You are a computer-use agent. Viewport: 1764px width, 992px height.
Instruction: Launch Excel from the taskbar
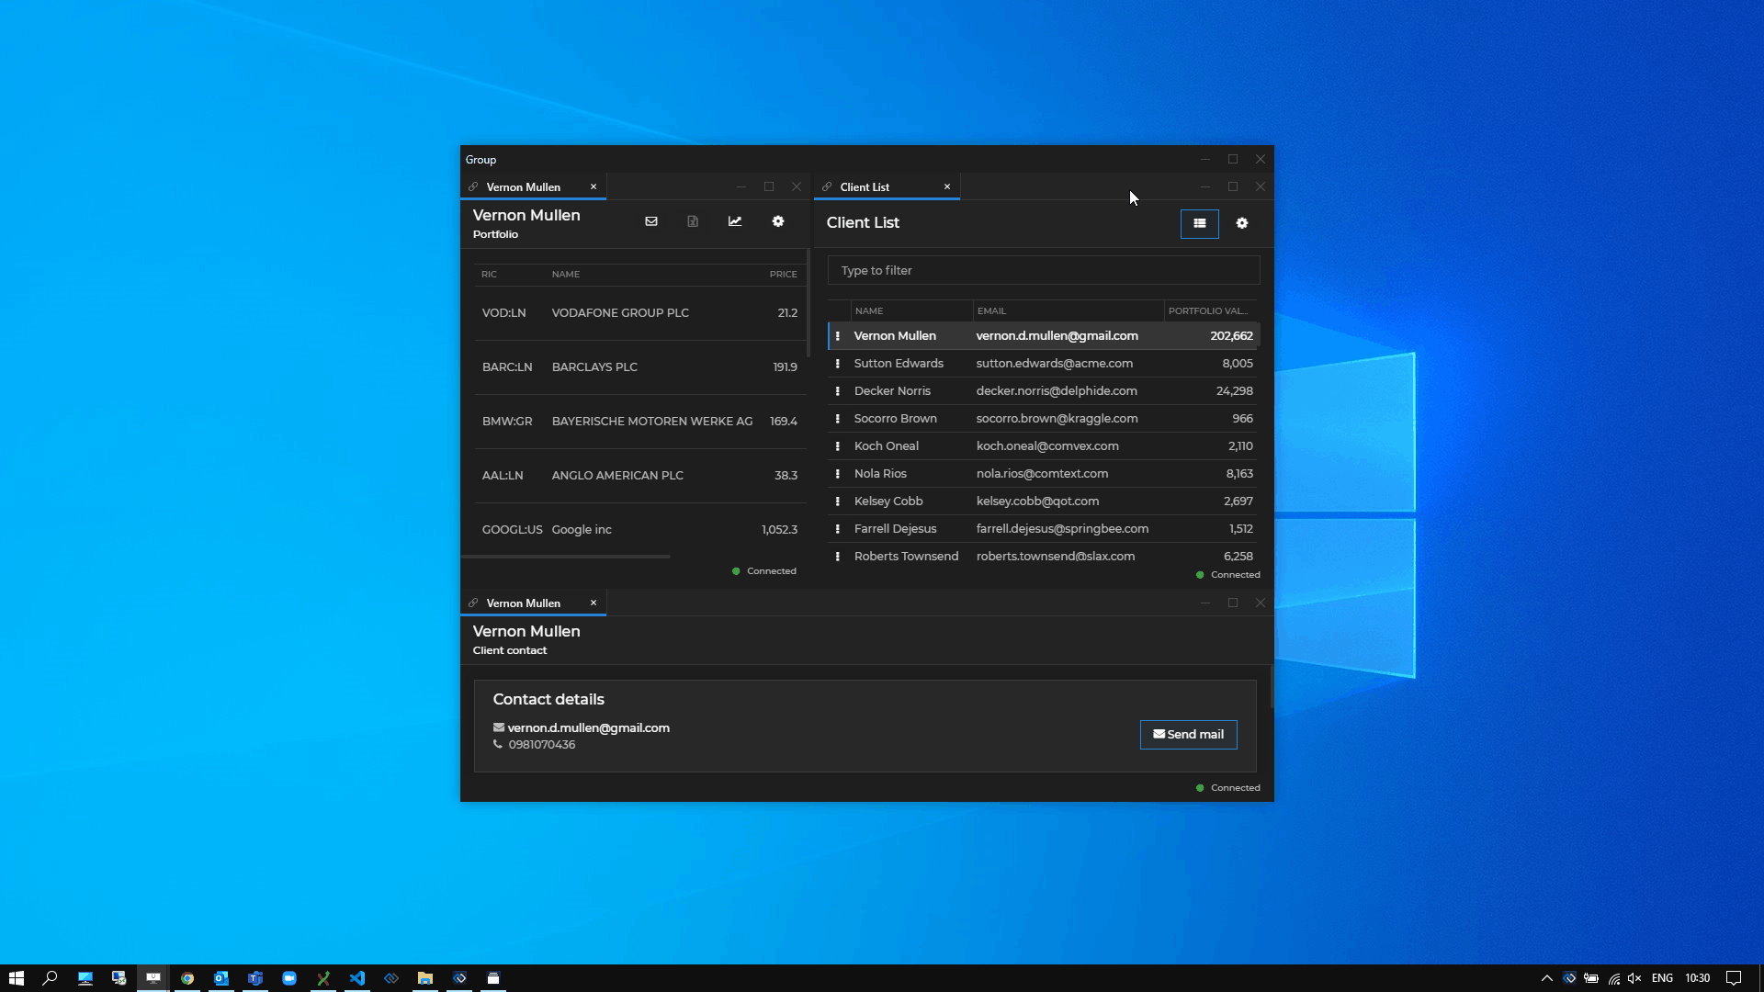(x=322, y=977)
